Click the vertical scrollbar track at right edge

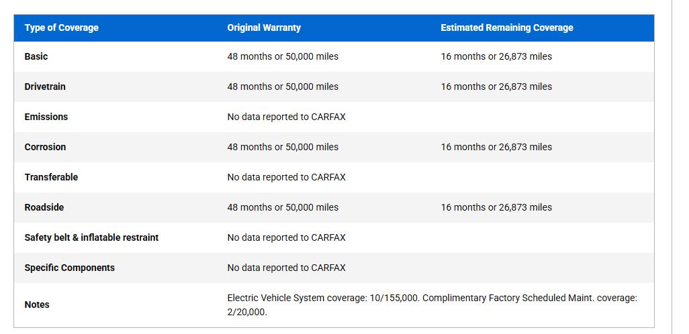[x=680, y=167]
